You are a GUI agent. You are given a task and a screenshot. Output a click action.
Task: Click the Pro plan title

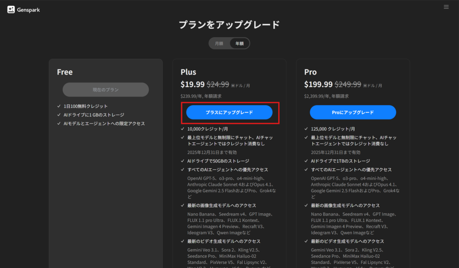coord(310,72)
